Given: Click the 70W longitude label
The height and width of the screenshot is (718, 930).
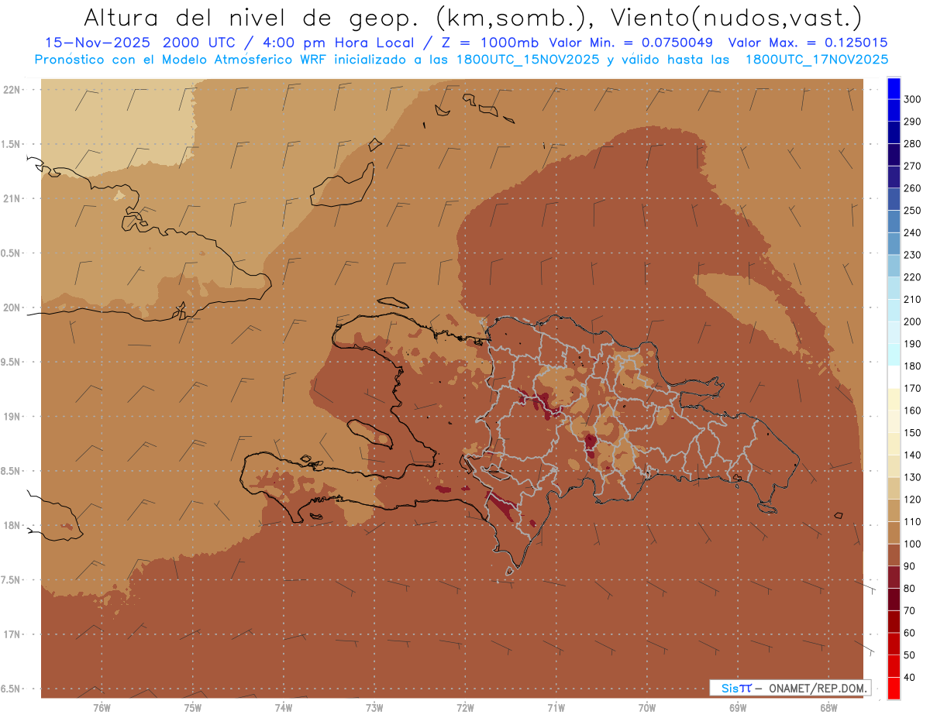Looking at the screenshot, I should tap(647, 707).
